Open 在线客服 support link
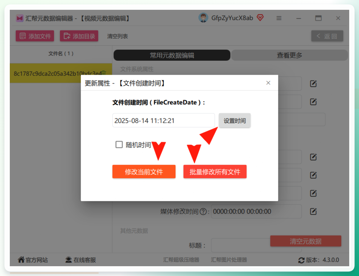The image size is (359, 276). click(x=81, y=260)
